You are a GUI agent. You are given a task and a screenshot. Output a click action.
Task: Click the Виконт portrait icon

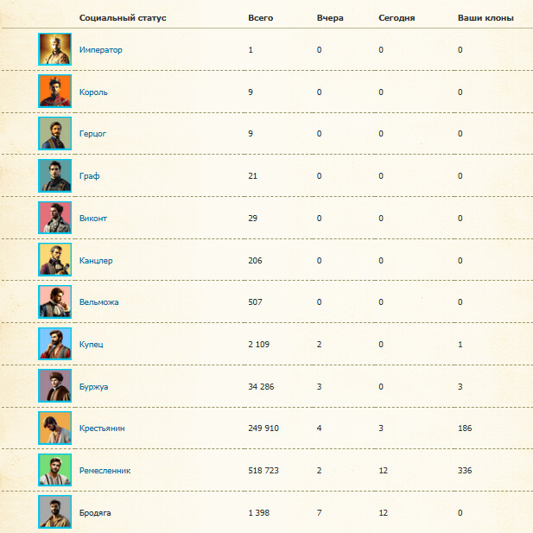(54, 218)
